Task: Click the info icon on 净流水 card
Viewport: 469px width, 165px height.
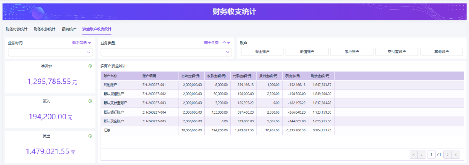Action: (x=90, y=66)
